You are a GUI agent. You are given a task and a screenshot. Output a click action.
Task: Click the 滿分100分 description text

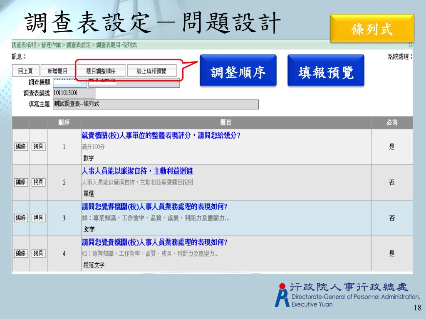point(93,147)
